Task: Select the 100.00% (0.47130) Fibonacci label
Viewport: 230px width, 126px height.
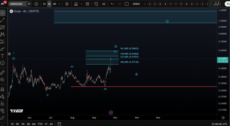Action: [x=129, y=62]
